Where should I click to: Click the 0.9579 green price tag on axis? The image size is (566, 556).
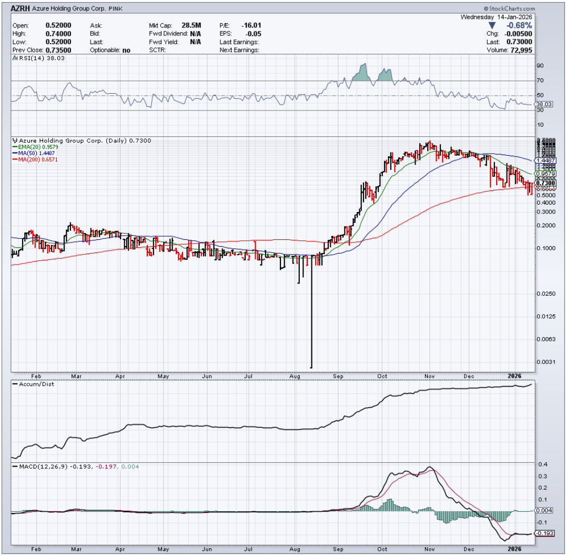click(546, 174)
